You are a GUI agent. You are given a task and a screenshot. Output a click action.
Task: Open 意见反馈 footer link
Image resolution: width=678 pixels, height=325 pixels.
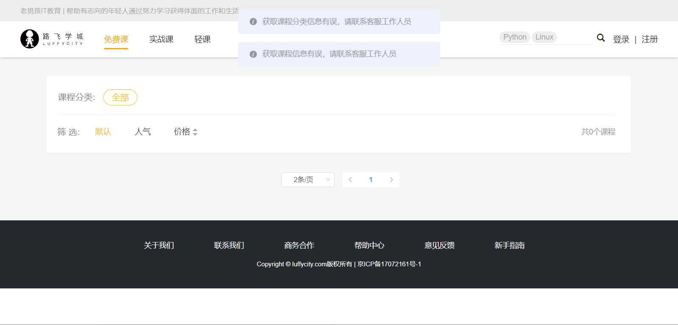point(440,245)
